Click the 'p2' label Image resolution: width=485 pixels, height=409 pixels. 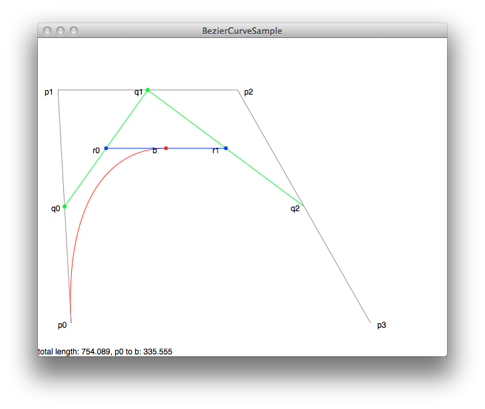click(x=248, y=92)
